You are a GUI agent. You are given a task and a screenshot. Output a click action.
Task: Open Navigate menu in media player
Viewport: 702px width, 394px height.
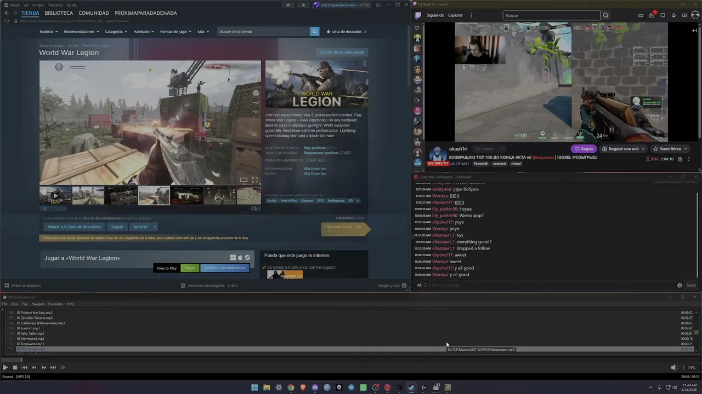[38, 304]
